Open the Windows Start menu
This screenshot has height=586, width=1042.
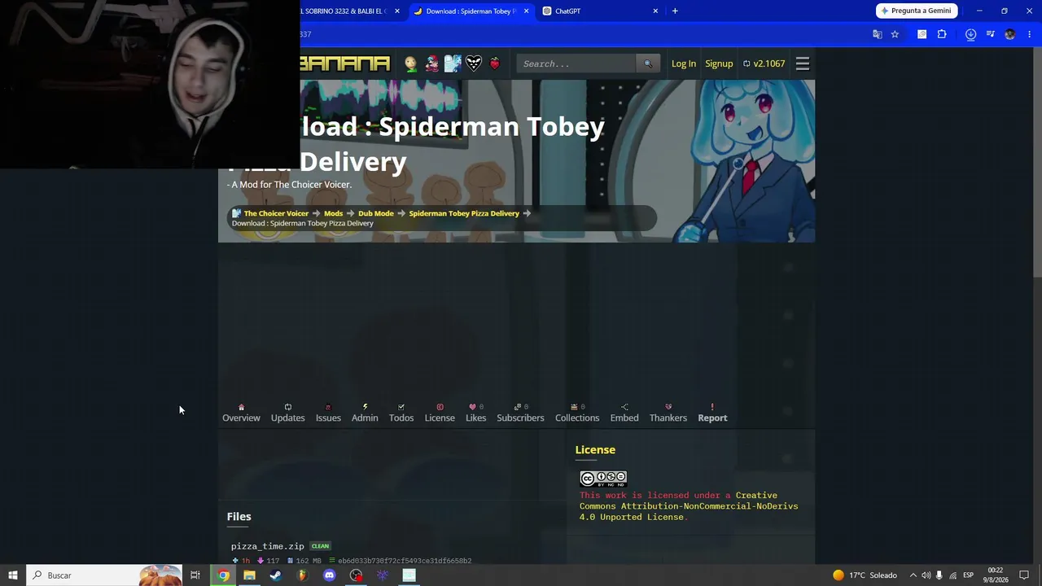tap(13, 575)
